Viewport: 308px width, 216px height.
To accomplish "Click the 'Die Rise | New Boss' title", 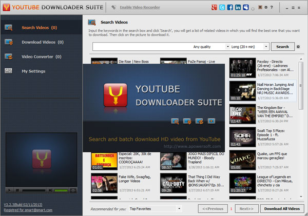I will click(x=133, y=62).
